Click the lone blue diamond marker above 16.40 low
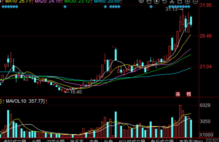The width and height of the screenshot is (219, 142). [x=65, y=7]
